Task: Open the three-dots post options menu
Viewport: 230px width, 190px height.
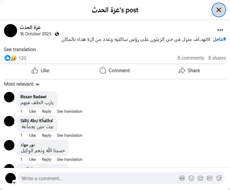Action: [x=220, y=30]
